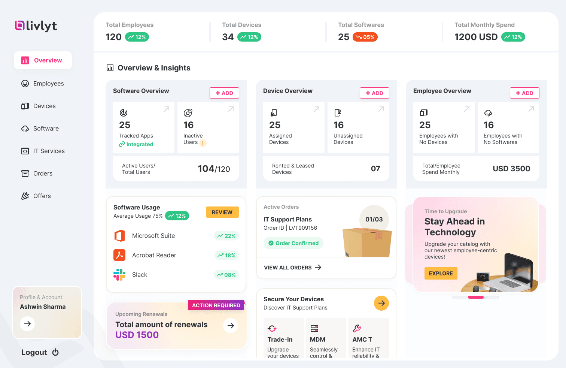The width and height of the screenshot is (566, 368).
Task: Click the Order Confirmed status badge
Action: coord(293,243)
